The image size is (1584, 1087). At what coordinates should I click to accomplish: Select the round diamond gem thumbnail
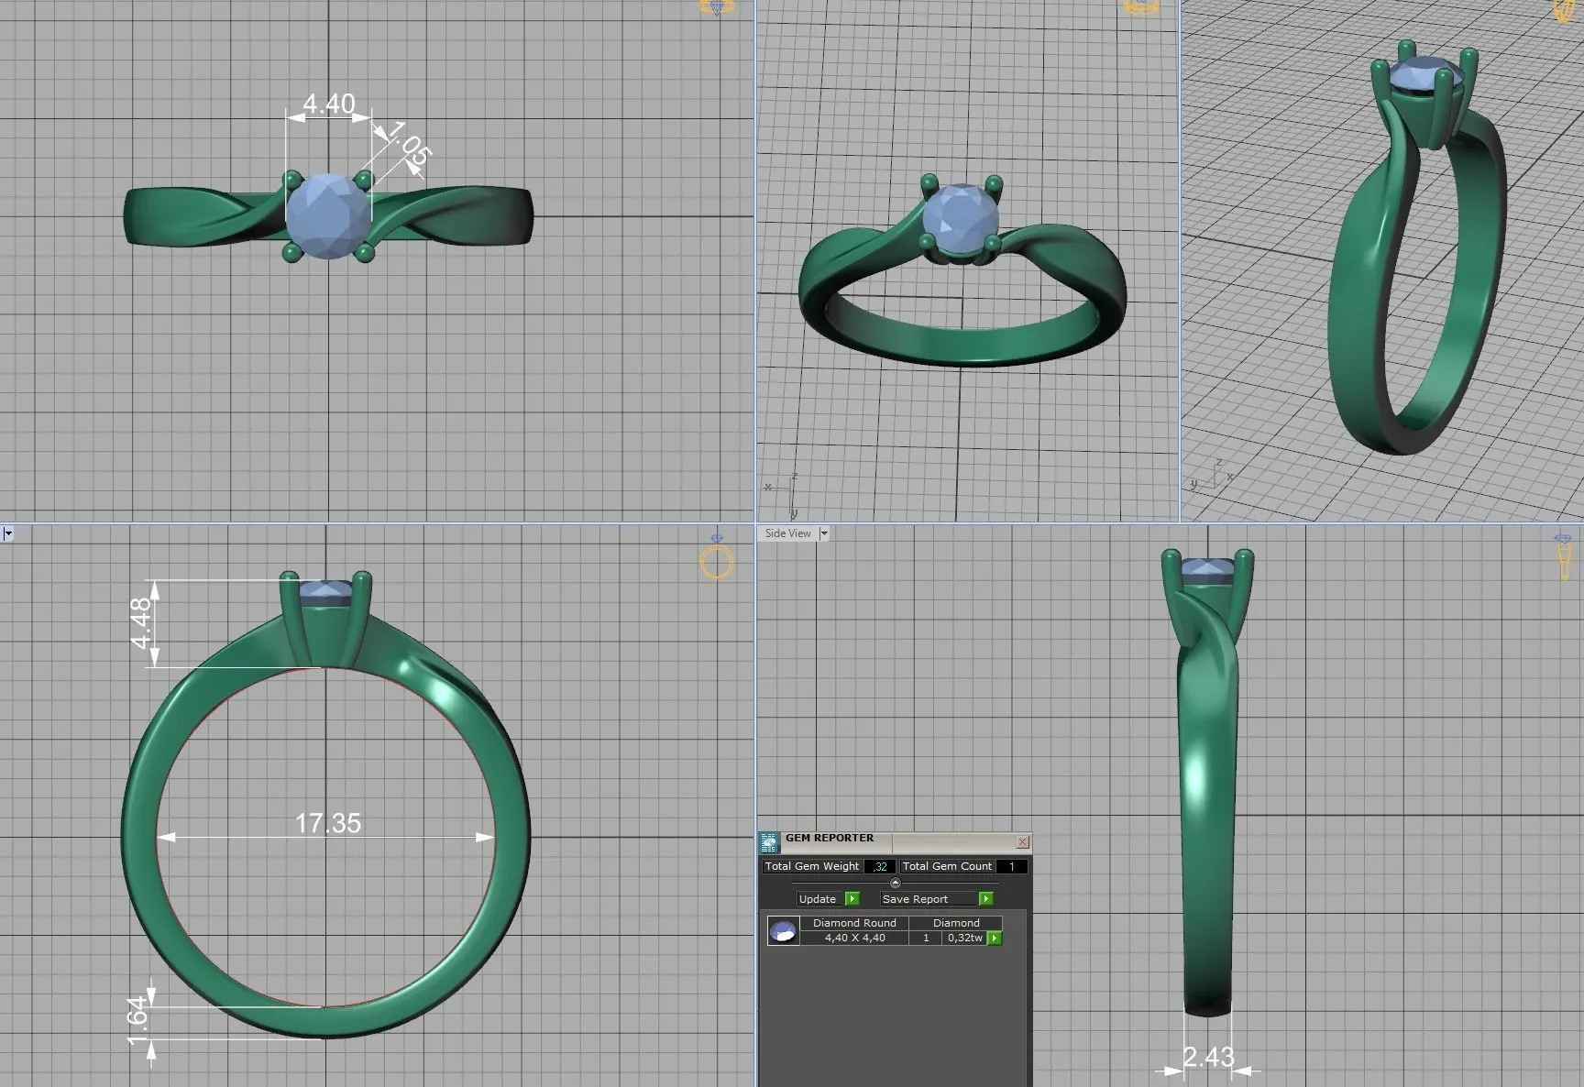(783, 931)
